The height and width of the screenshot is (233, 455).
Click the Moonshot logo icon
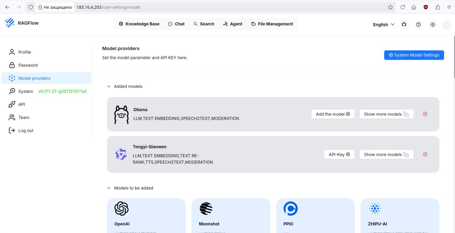click(206, 208)
